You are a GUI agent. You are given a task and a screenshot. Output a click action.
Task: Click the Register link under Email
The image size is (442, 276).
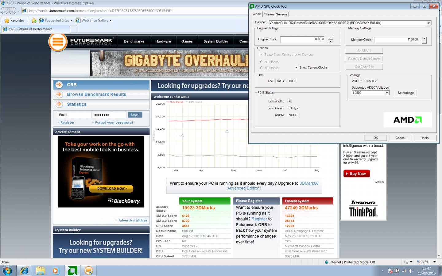67,123
